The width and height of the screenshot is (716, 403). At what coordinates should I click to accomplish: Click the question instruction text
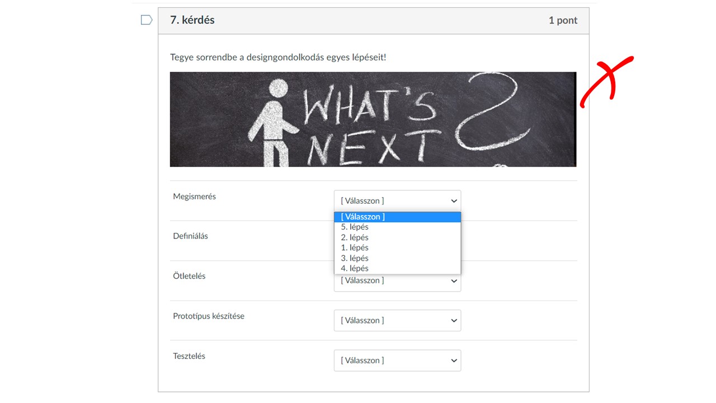278,57
